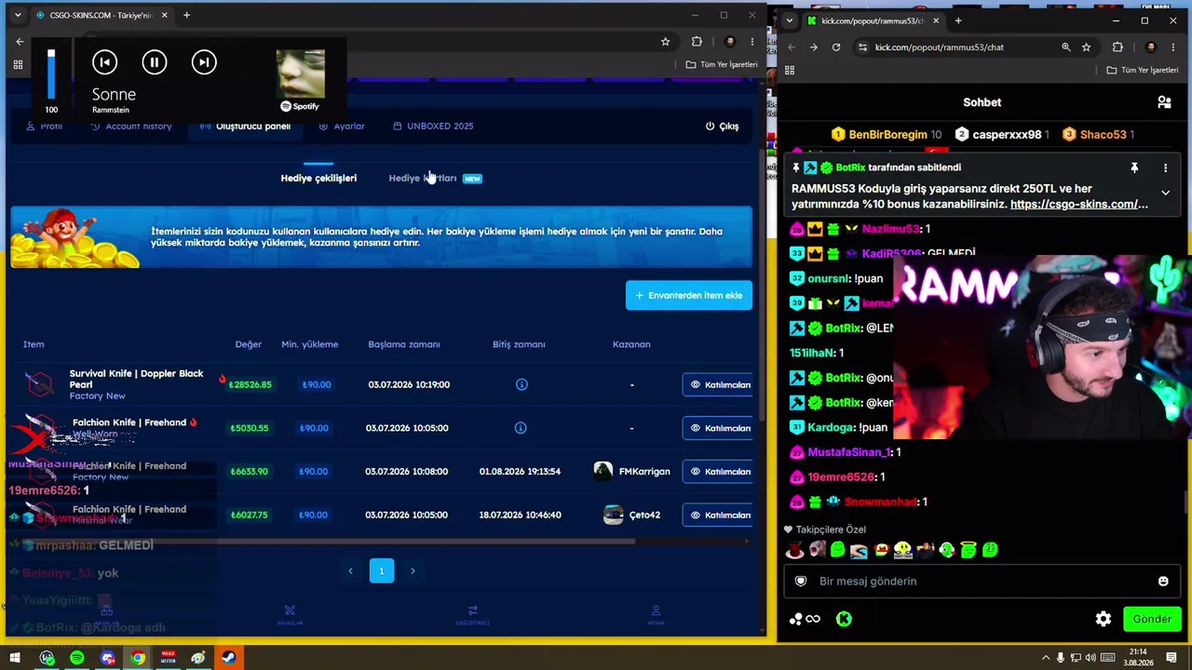Viewport: 1192px width, 670px height.
Task: Click the Sonne album art thumbnail
Action: coord(300,74)
